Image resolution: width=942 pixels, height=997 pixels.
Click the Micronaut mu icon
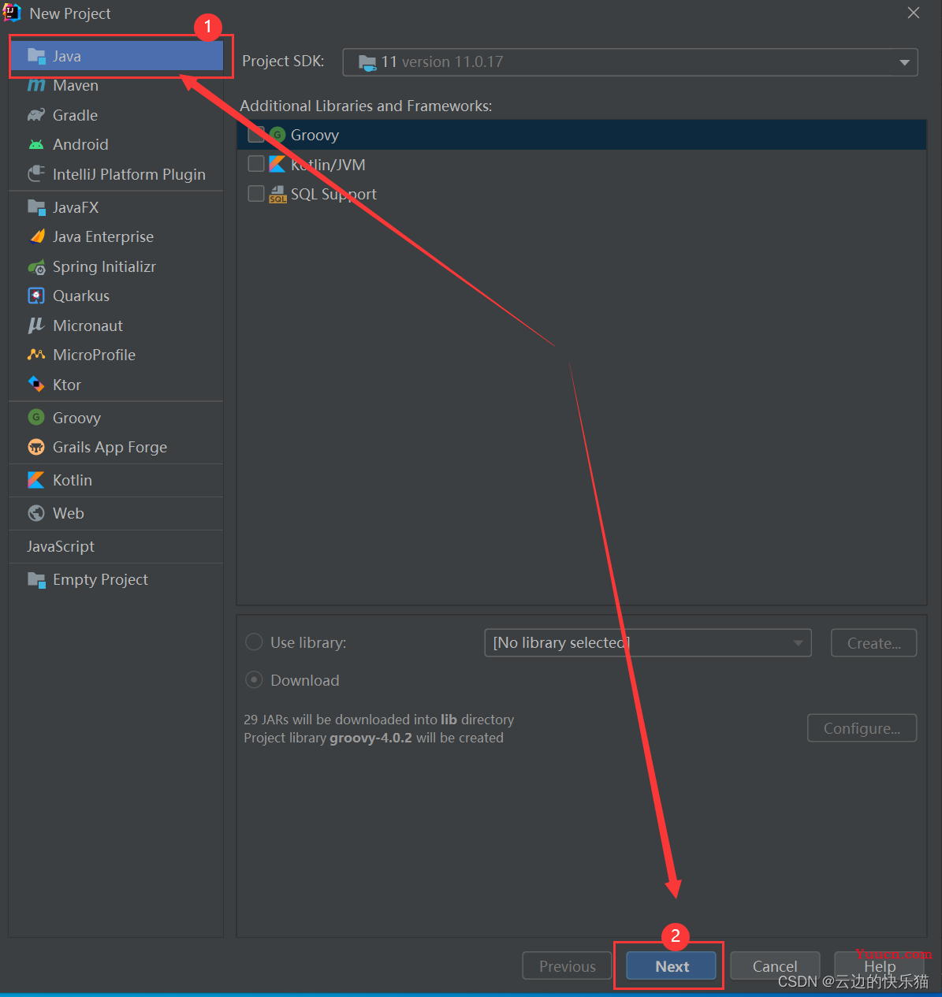[x=36, y=326]
